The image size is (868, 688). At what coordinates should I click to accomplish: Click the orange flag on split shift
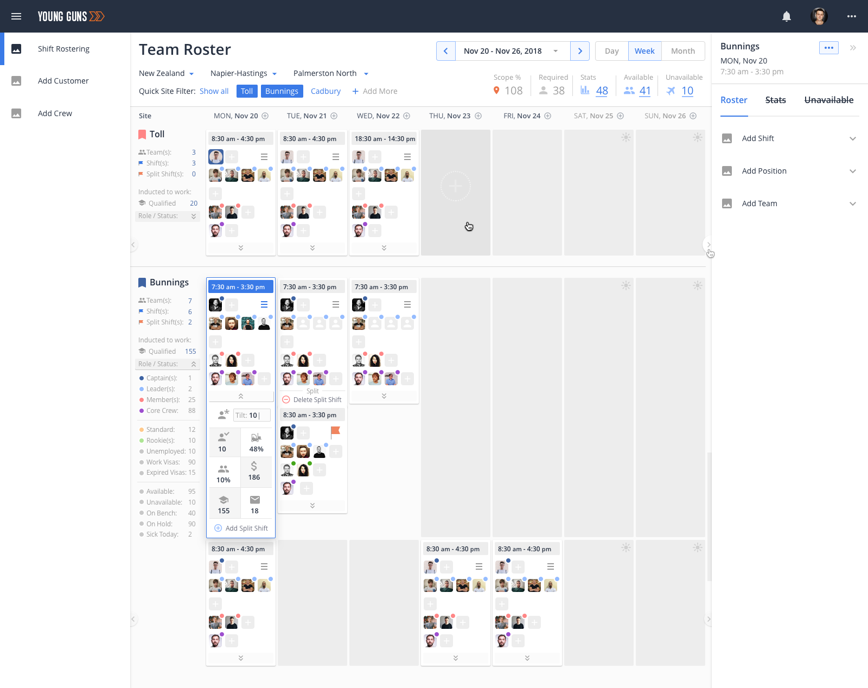coord(335,432)
